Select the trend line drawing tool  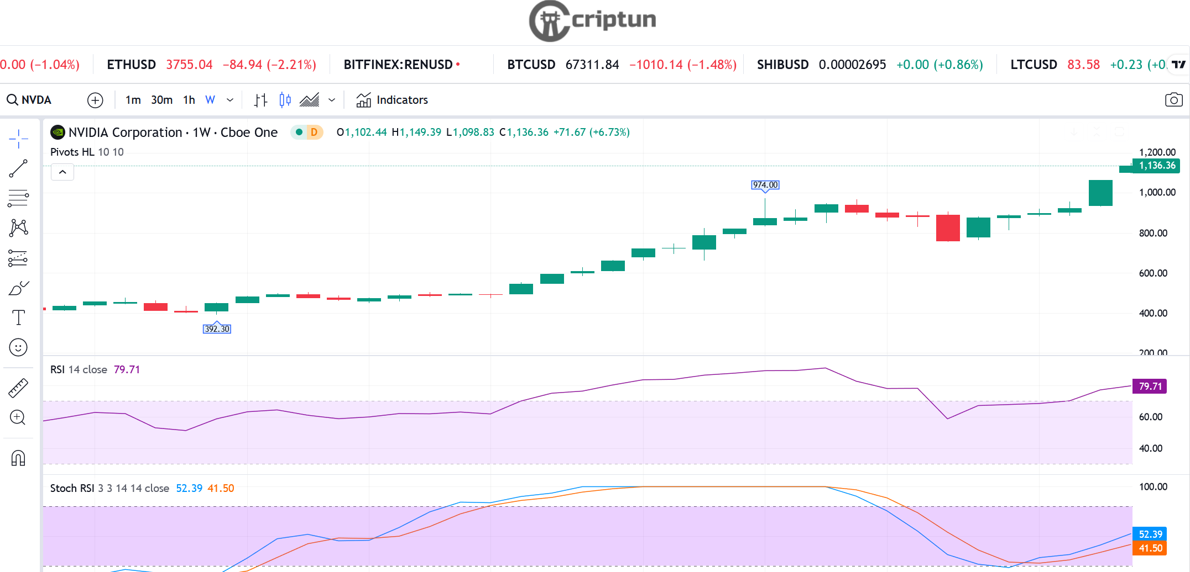[18, 169]
